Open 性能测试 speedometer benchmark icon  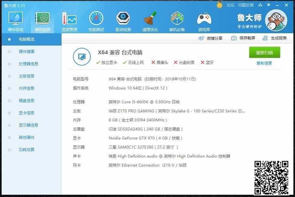coord(96,19)
